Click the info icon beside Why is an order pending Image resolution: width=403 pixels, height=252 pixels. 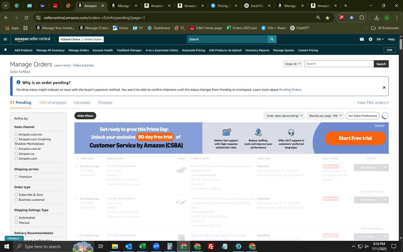point(18,82)
